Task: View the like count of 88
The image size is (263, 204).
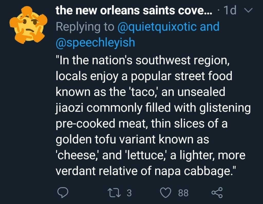Action: (x=183, y=192)
